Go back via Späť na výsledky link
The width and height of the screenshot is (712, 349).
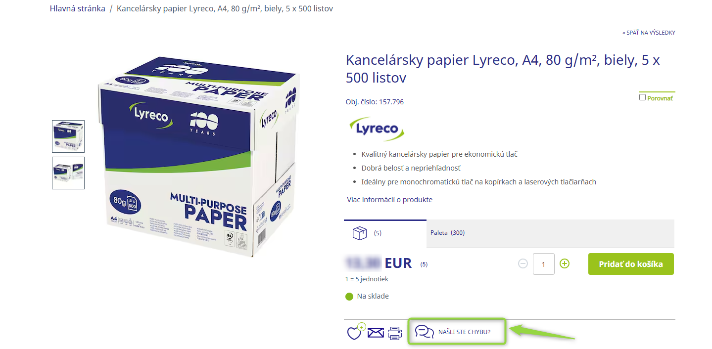coord(649,33)
